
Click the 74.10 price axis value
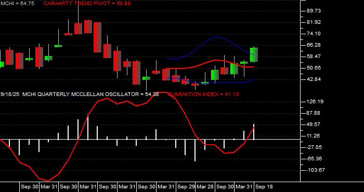pyautogui.click(x=314, y=34)
